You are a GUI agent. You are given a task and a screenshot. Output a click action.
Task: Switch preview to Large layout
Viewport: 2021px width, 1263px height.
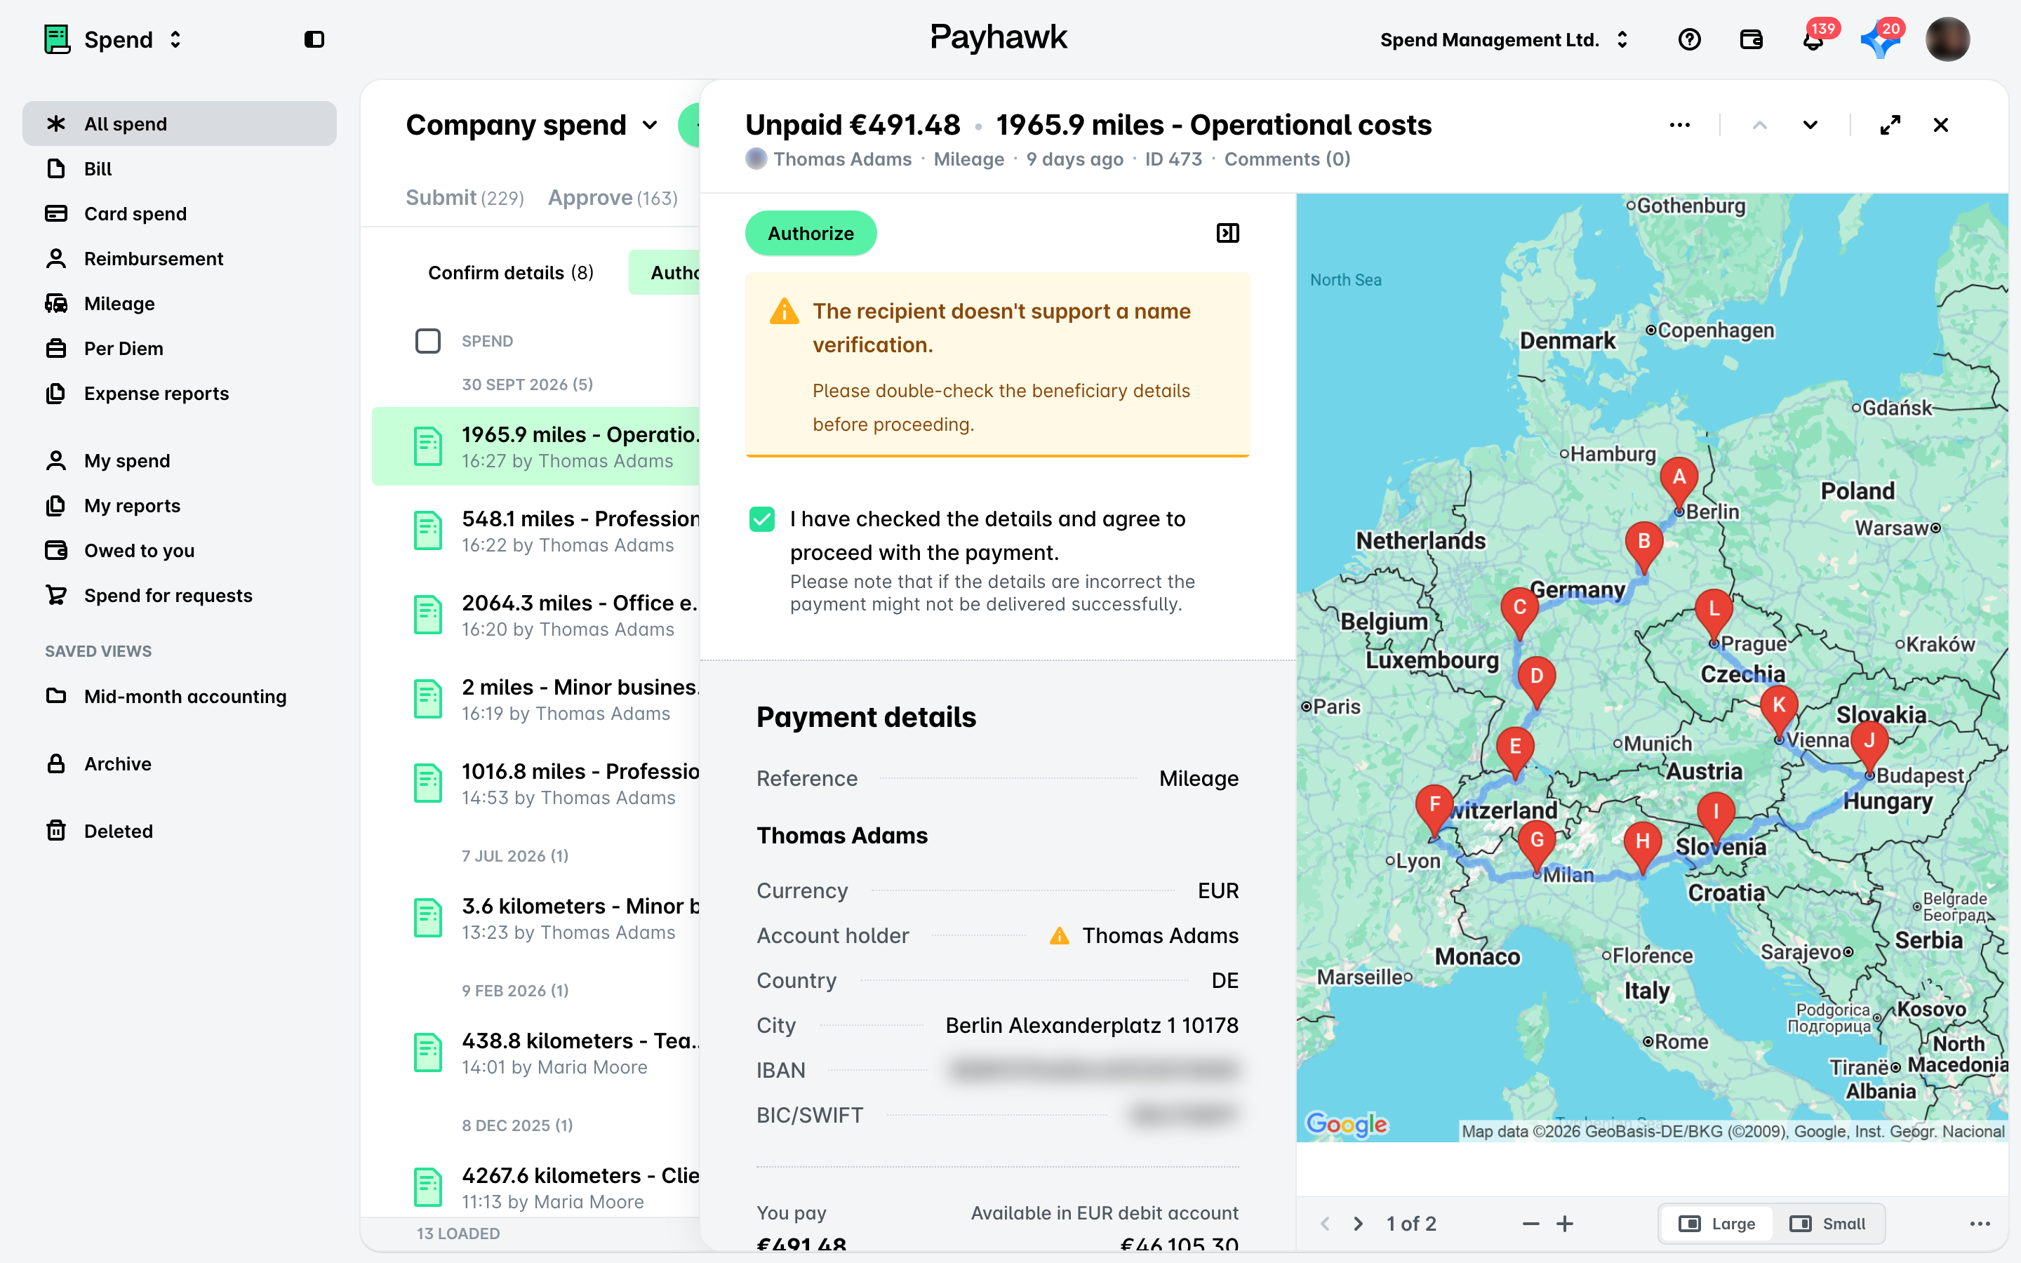coord(1717,1224)
